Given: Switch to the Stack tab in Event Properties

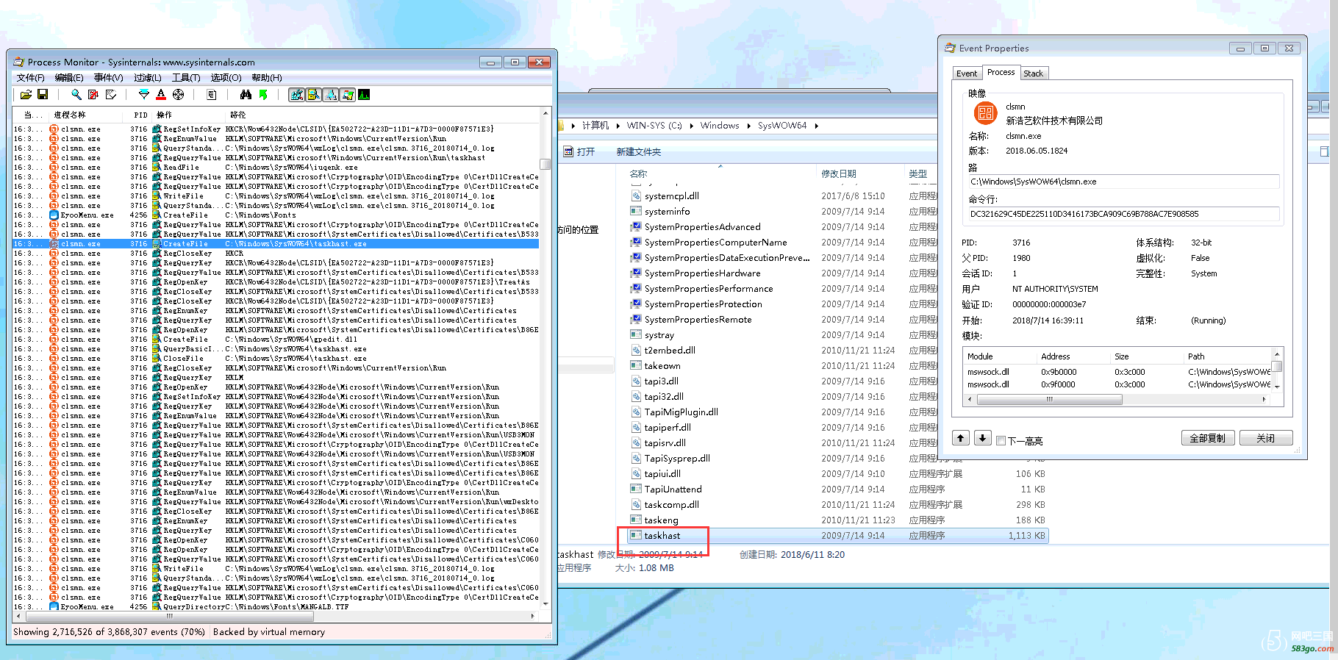Looking at the screenshot, I should click(1033, 73).
